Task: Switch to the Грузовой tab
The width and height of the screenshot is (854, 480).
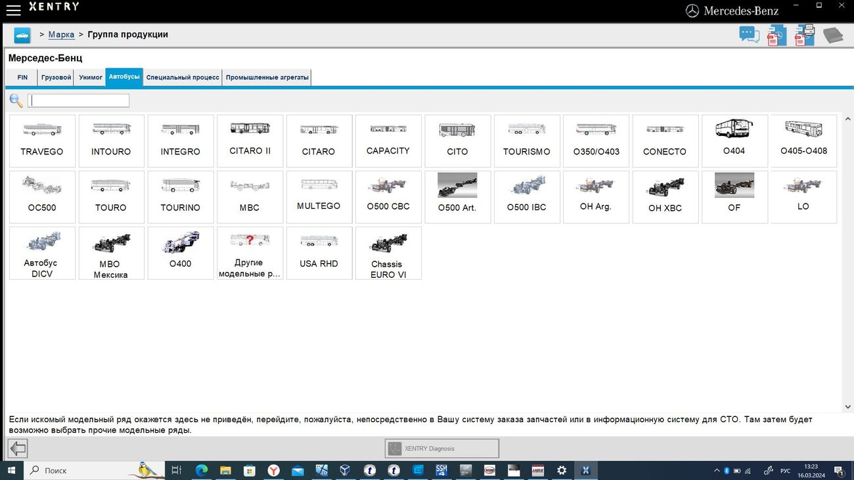Action: 56,77
